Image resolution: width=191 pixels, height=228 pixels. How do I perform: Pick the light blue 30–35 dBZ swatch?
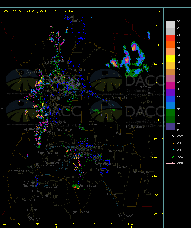[170, 106]
